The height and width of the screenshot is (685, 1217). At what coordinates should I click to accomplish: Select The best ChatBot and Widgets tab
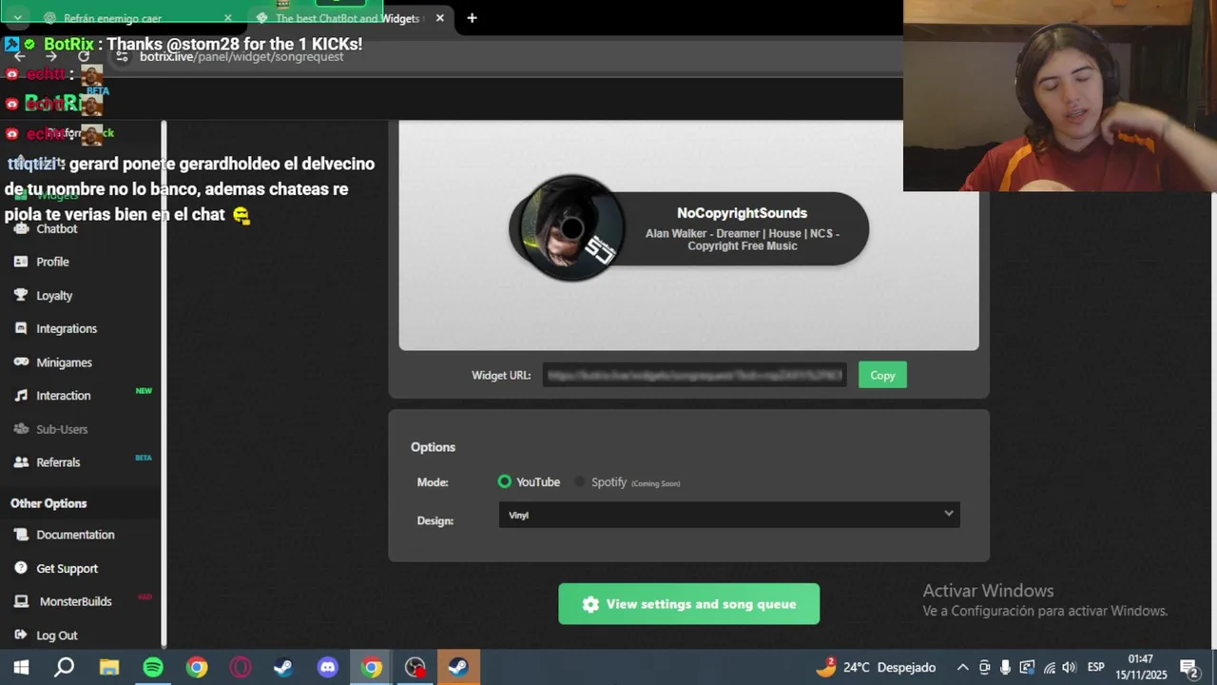pos(346,18)
